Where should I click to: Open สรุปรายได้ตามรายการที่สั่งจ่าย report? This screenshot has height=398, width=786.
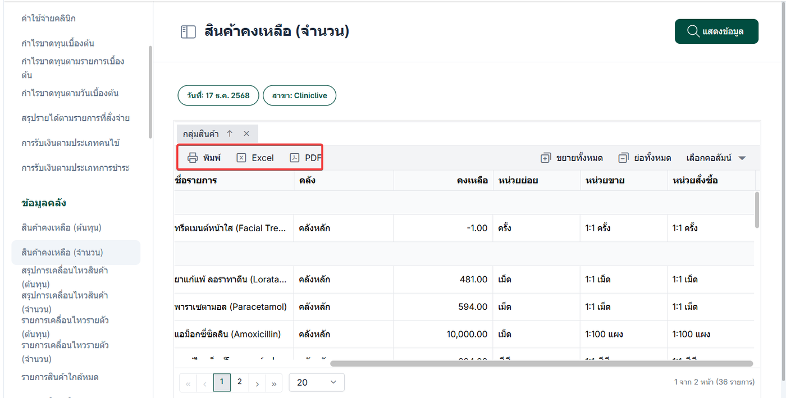click(75, 118)
